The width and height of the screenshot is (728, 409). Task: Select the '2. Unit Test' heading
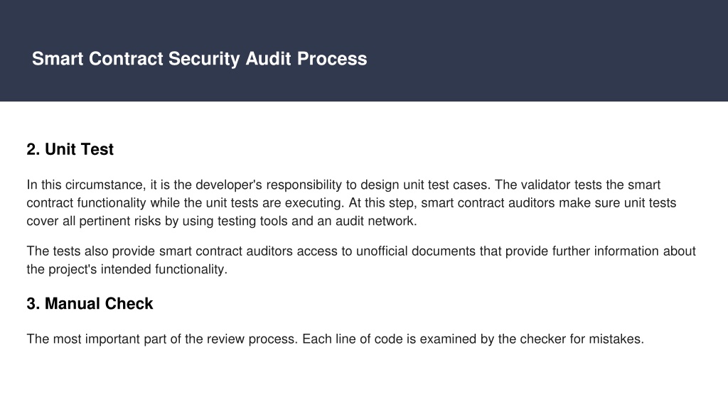click(70, 149)
